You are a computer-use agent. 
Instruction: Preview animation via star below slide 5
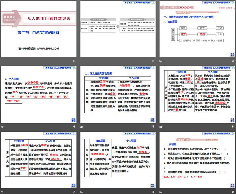[x=82, y=127]
